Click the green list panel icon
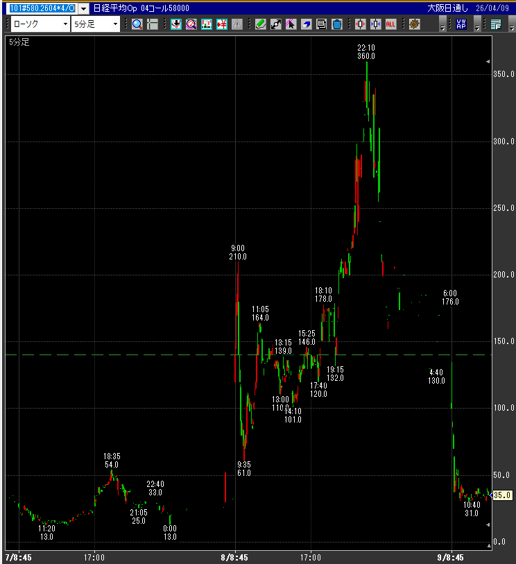This screenshot has width=516, height=564. click(496, 24)
